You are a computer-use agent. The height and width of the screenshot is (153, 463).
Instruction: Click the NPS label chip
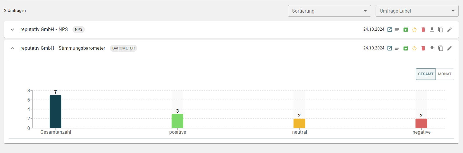point(79,30)
